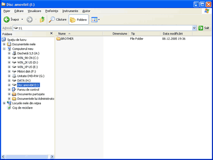Viewport: 213px width, 160px height.
Task: Select the Unitate DVD-RW (G:) disc icon
Action: point(14,76)
